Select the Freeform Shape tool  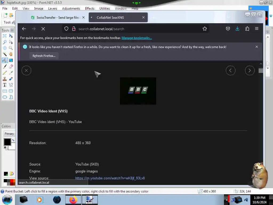tap(11, 97)
